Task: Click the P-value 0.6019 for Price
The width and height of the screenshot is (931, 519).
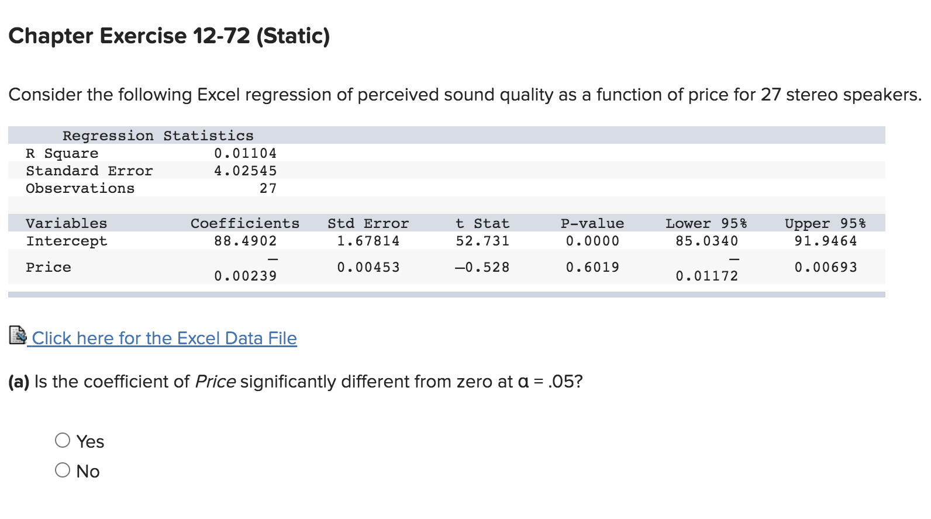Action: (x=593, y=267)
